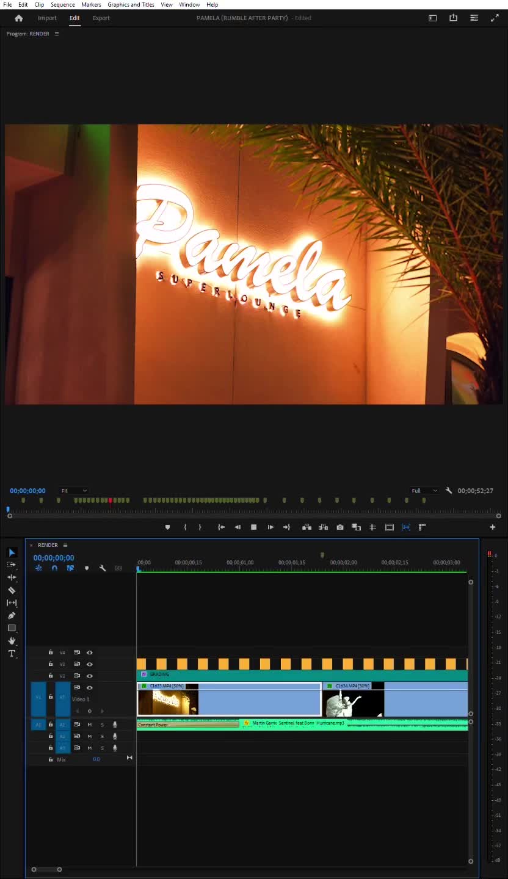Open the header overflow settings icon
Image resolution: width=508 pixels, height=879 pixels.
click(x=474, y=18)
